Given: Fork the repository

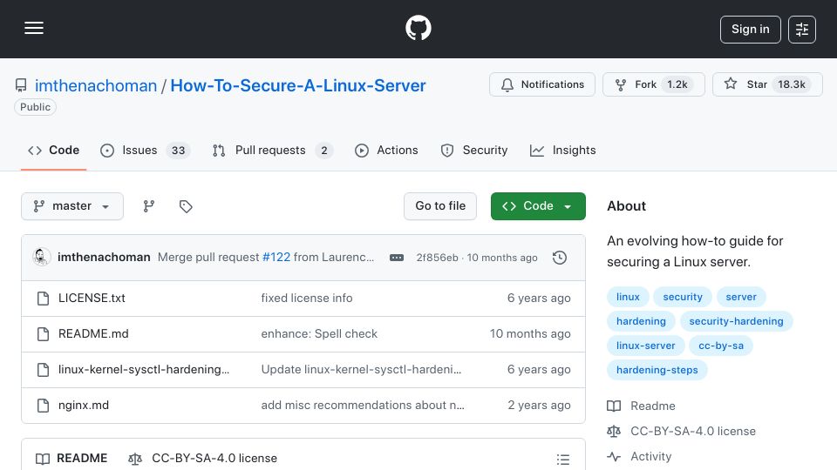Looking at the screenshot, I should (x=653, y=84).
